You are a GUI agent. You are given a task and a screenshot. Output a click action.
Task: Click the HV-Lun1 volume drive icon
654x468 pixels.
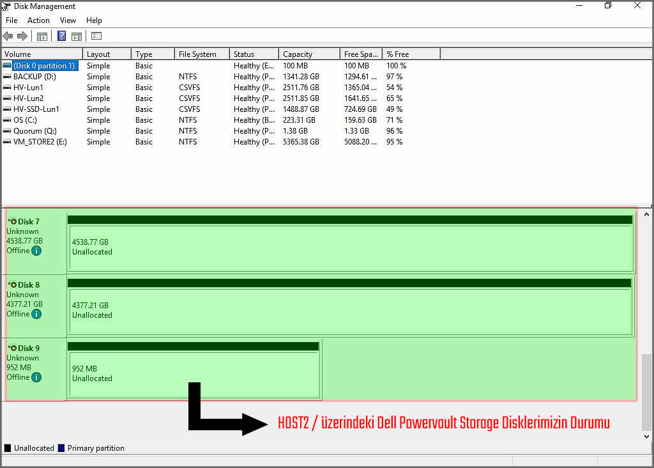7,88
